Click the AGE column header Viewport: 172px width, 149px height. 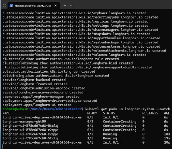click(x=167, y=113)
